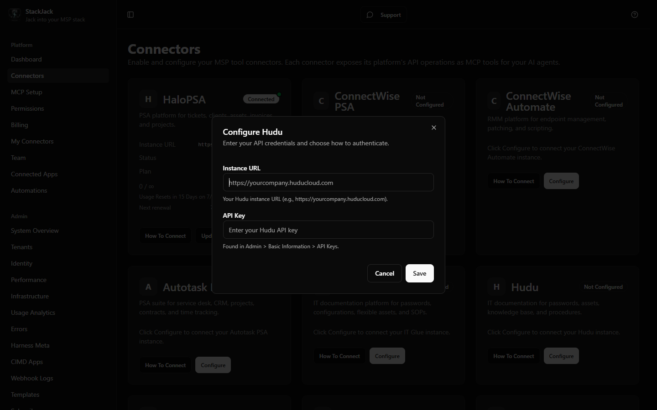Cancel the Hudu configuration
Image resolution: width=657 pixels, height=410 pixels.
(x=385, y=273)
